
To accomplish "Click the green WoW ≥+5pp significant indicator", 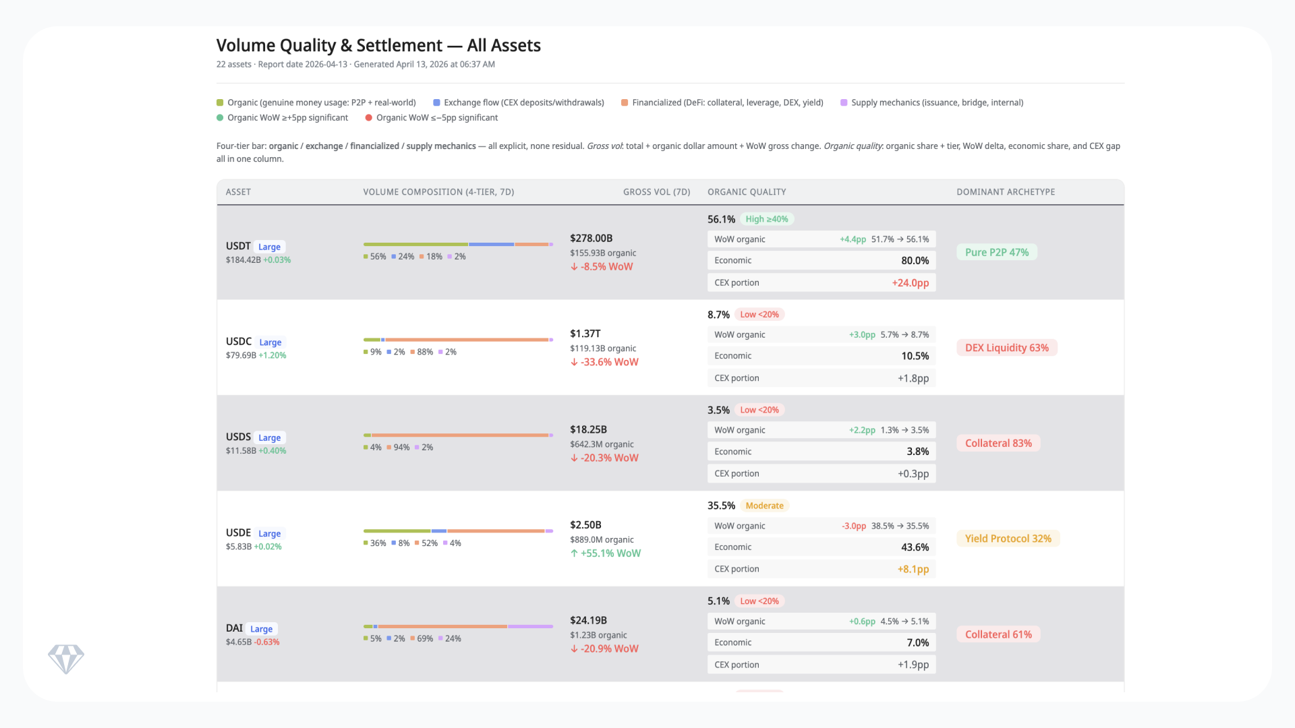I will tap(219, 117).
